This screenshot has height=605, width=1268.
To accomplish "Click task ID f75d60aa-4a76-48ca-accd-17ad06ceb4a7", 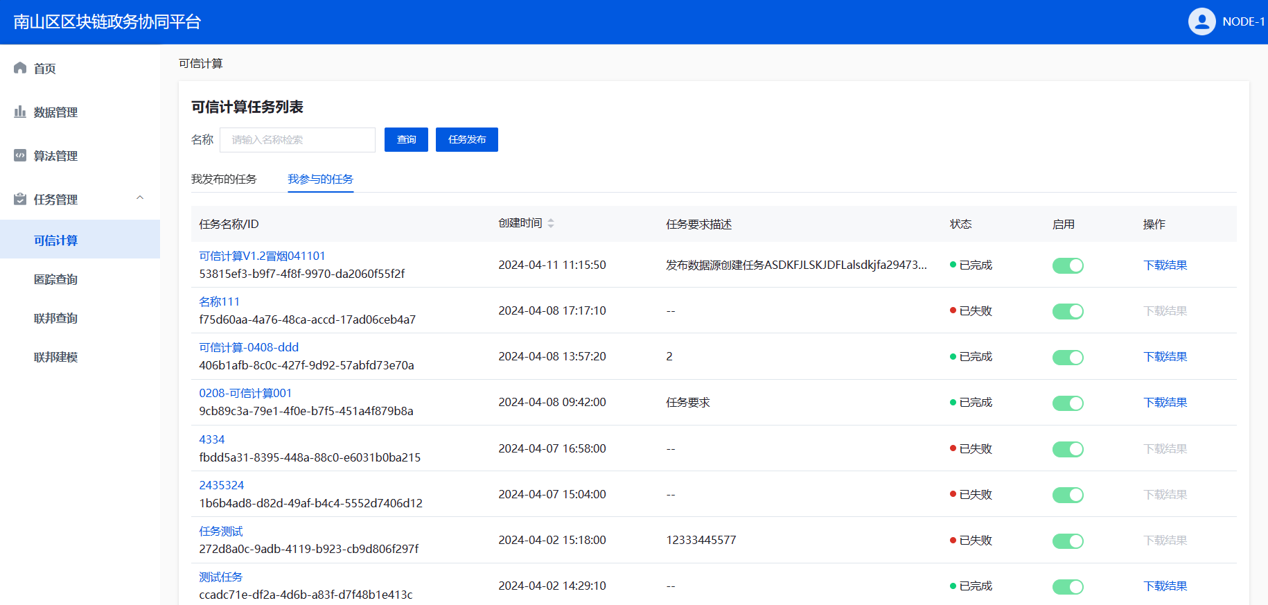I will (308, 319).
